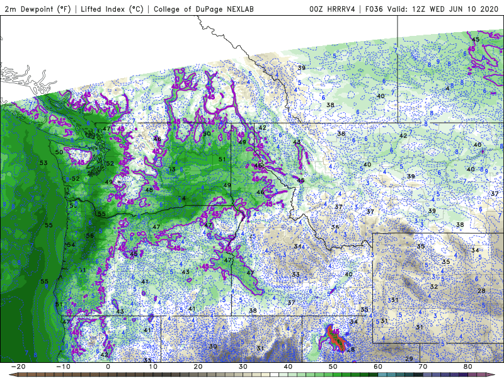504x378 pixels.
Task: Click the "60" color scale label
Action: click(378, 367)
